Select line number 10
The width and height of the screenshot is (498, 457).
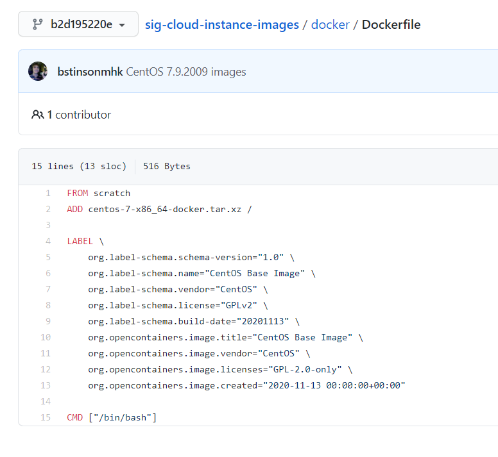[x=46, y=337]
